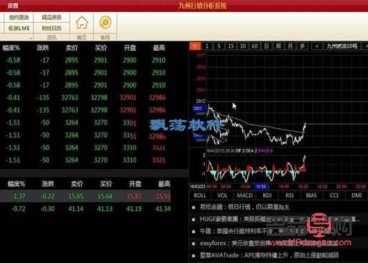Open the 愛華AVATrade news headline

point(269,255)
